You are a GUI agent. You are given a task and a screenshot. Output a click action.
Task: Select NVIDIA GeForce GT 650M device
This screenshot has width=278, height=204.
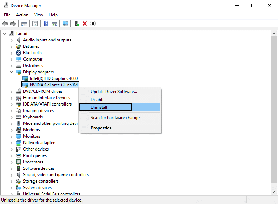(x=54, y=85)
